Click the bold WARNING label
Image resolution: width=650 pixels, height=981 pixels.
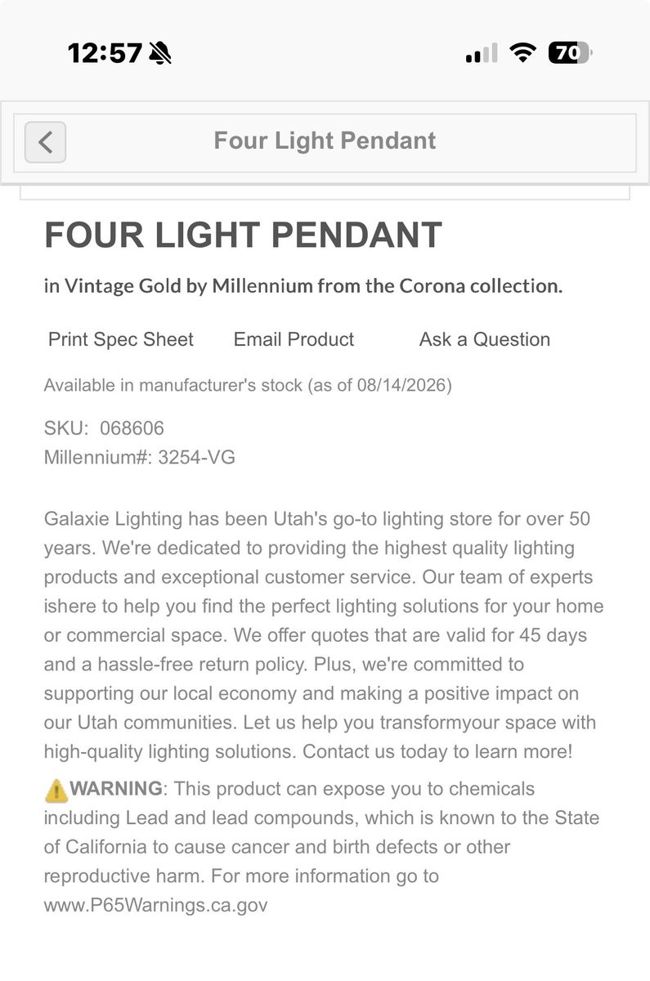(116, 789)
